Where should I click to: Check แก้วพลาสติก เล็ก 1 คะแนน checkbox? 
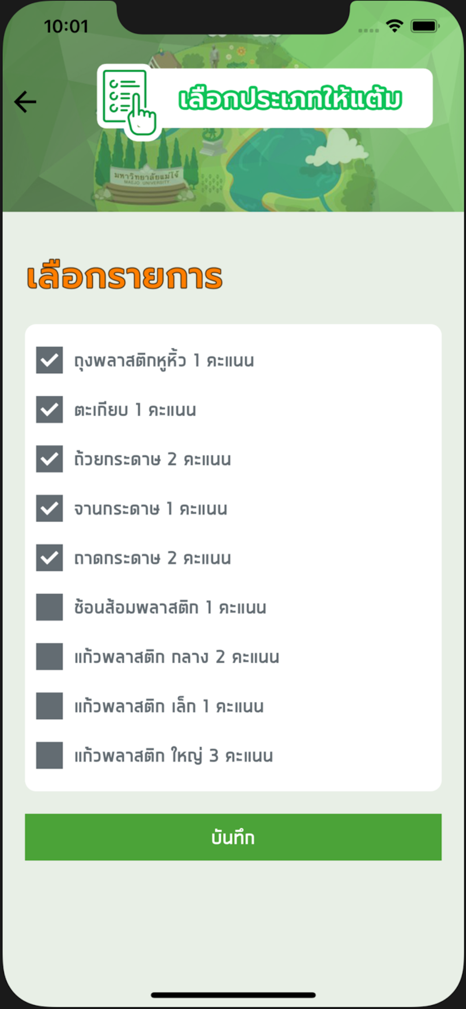[x=49, y=706]
